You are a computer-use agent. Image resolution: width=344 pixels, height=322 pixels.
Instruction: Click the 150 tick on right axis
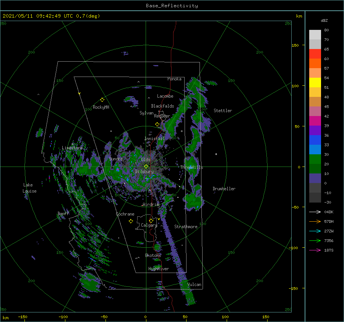(295, 45)
